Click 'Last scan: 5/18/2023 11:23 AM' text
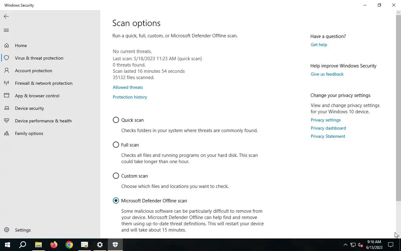The width and height of the screenshot is (401, 251). point(144,58)
